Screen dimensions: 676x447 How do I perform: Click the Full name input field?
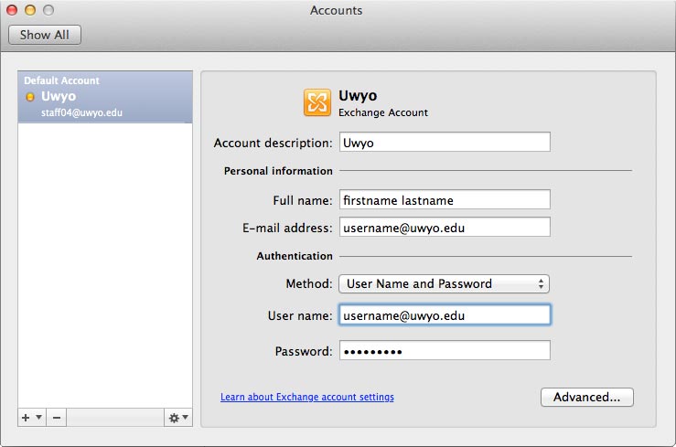tap(445, 200)
